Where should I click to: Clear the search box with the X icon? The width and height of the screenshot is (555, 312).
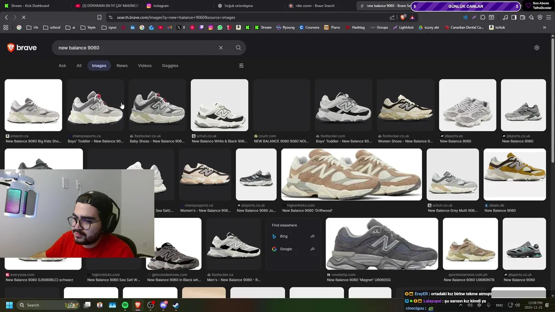coord(221,48)
